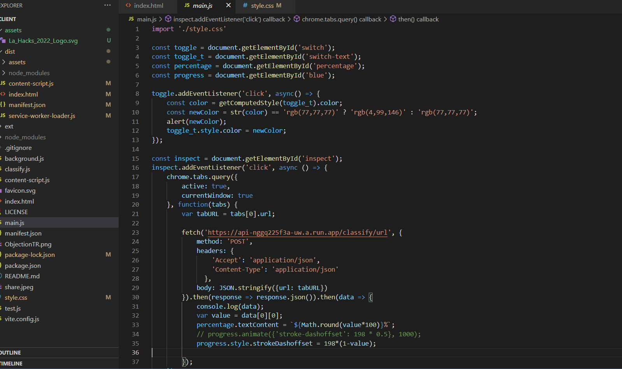Follow the API classify URL link in code
The image size is (622, 369).
click(x=298, y=232)
